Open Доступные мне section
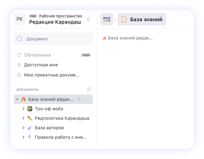 coord(41,65)
